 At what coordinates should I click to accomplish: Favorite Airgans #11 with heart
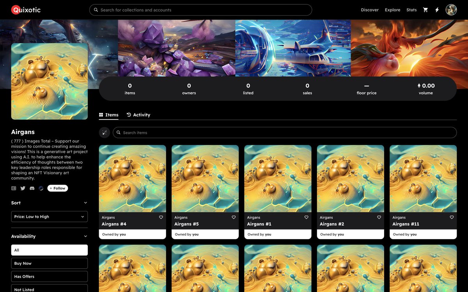click(452, 217)
